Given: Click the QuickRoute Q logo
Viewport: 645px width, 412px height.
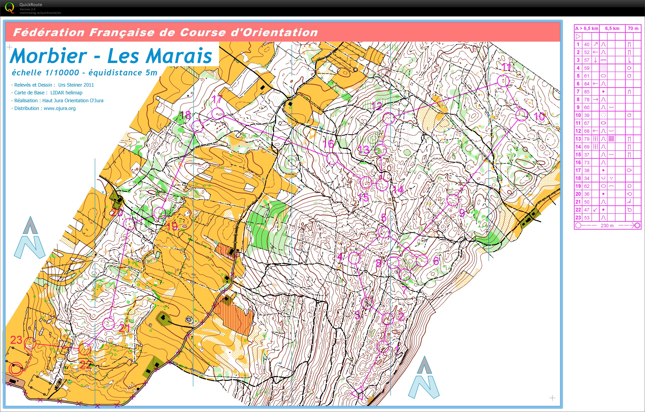Looking at the screenshot, I should tap(10, 7).
